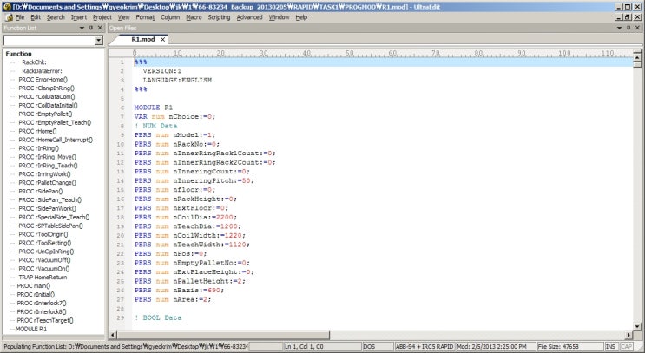Open the Advanced menu
The image size is (645, 353).
[x=249, y=17]
